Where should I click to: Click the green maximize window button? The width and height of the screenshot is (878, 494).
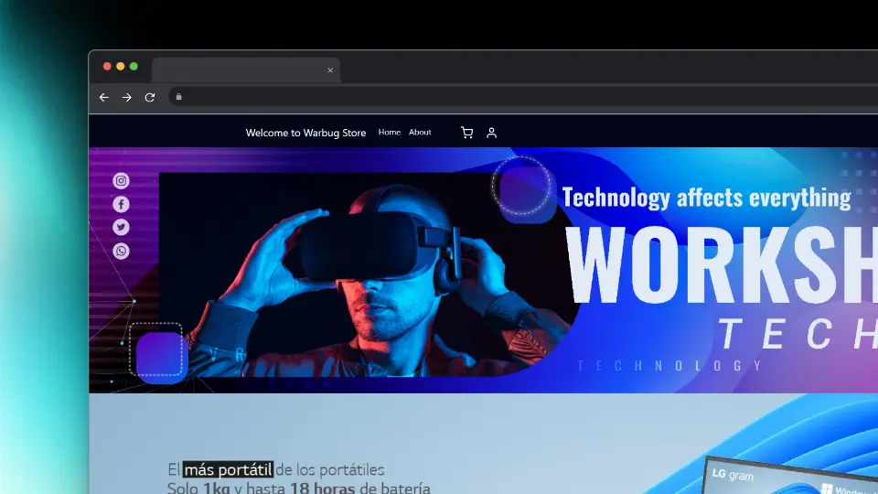[x=134, y=66]
